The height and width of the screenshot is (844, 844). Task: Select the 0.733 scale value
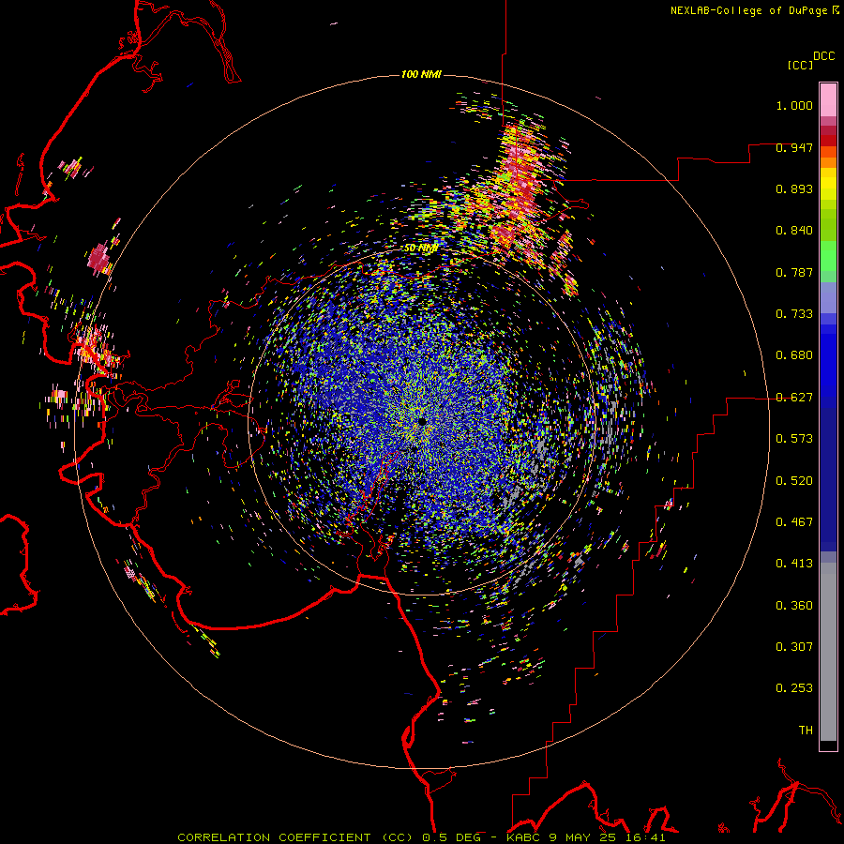[794, 314]
